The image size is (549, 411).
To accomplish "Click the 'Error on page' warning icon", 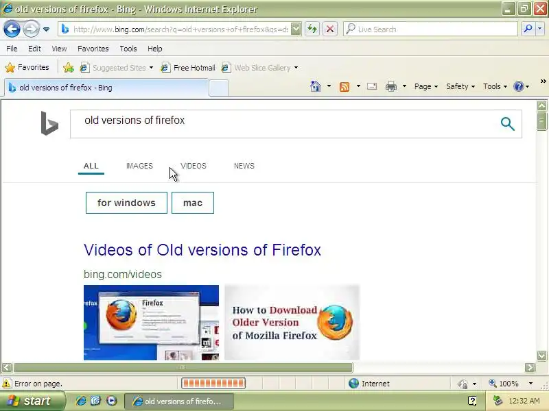I will [x=7, y=384].
